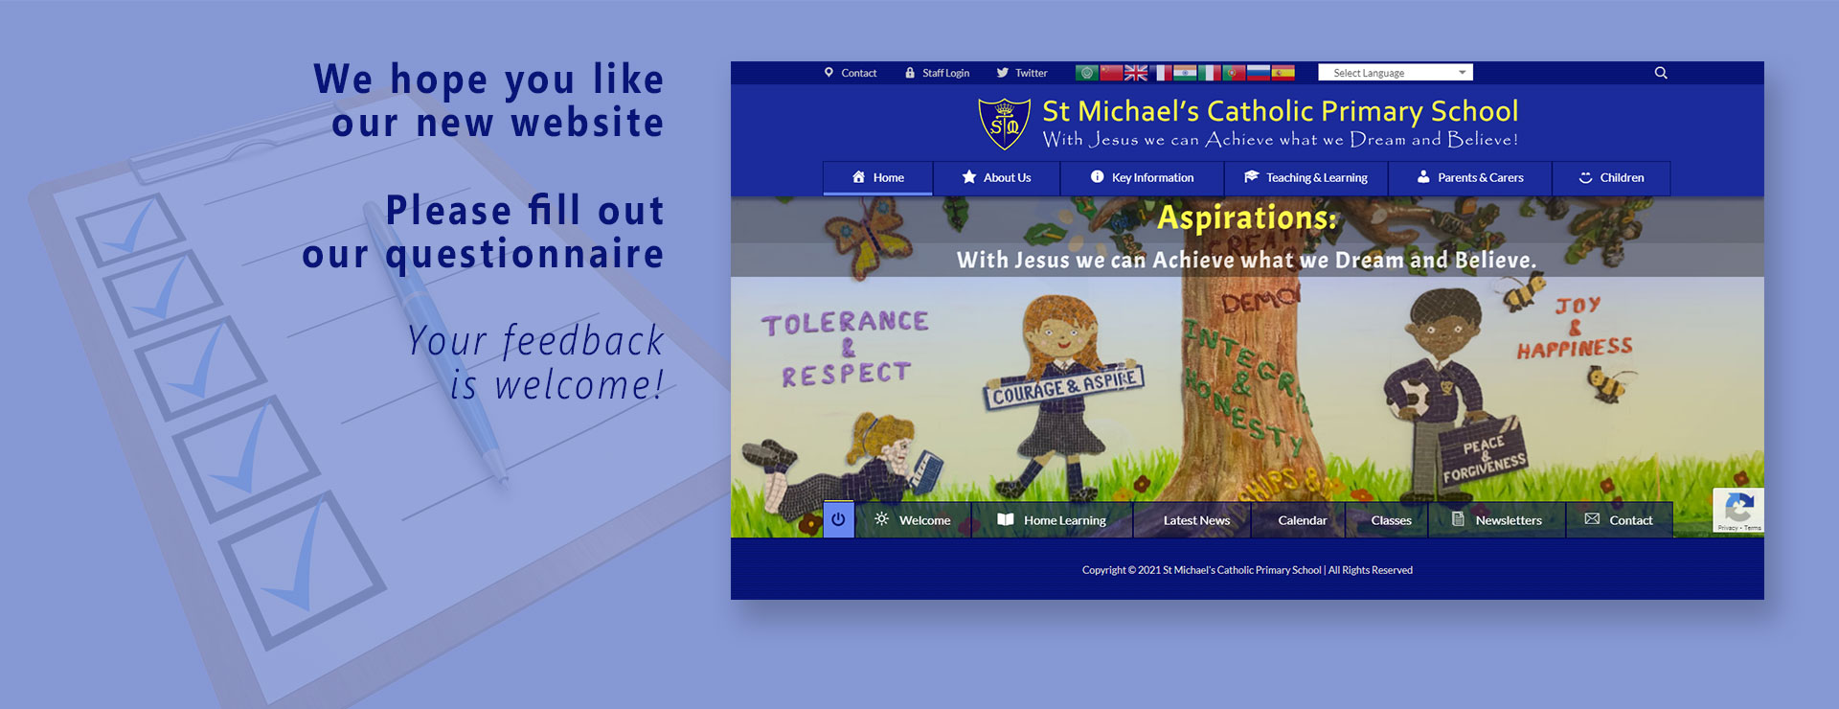
Task: Open the Contact quick link in bottom bar
Action: [1619, 520]
